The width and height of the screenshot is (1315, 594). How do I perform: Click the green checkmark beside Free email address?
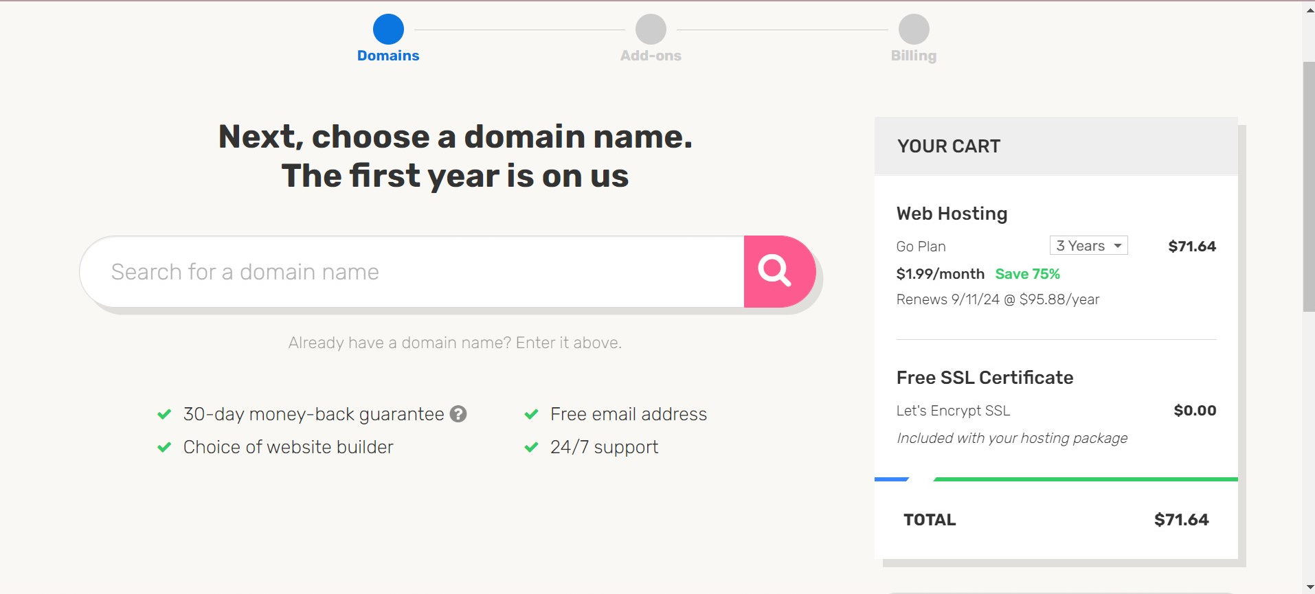pos(531,414)
